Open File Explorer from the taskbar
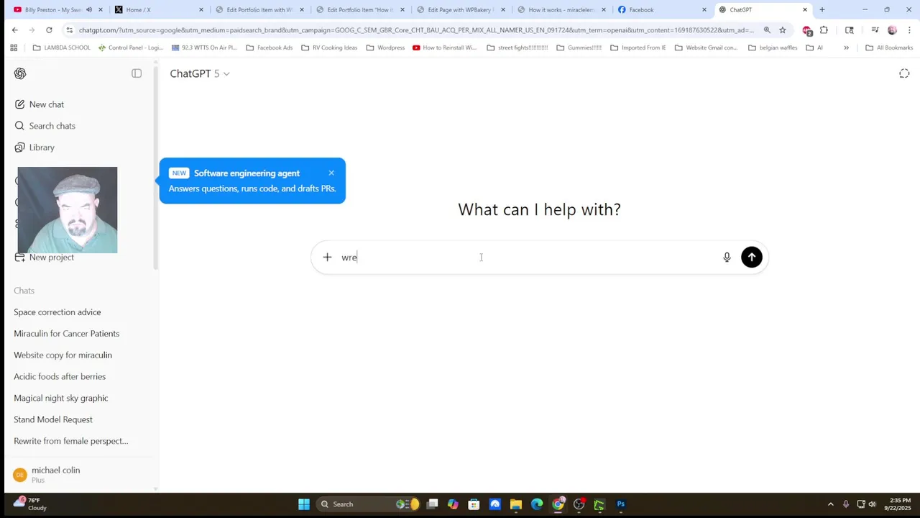Viewport: 920px width, 518px height. 516,504
